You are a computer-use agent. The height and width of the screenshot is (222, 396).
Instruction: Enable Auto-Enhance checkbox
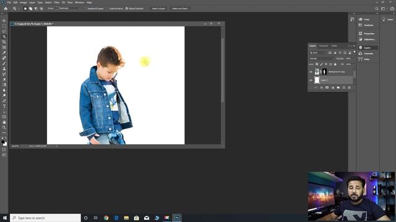point(108,9)
